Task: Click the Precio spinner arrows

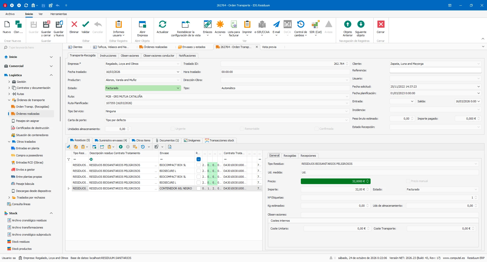Action: click(368, 181)
